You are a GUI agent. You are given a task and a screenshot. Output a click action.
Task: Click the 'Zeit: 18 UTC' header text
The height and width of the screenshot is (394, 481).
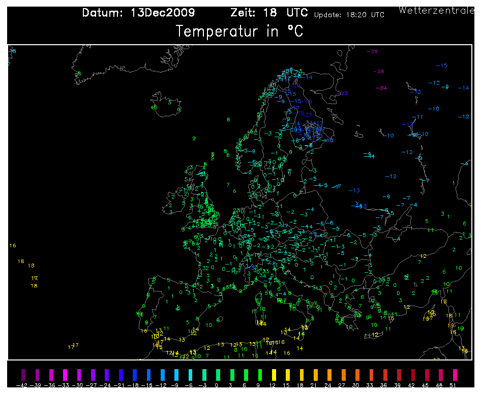tap(269, 13)
